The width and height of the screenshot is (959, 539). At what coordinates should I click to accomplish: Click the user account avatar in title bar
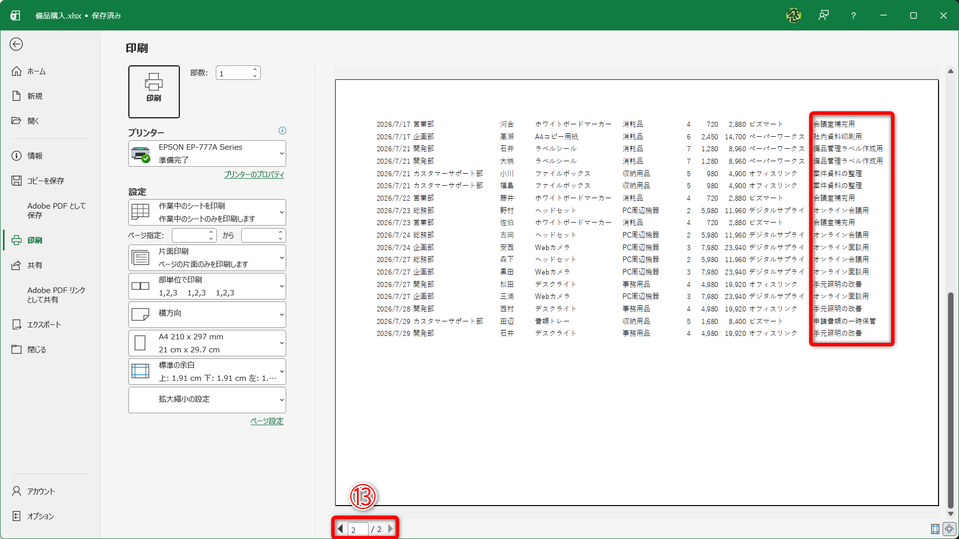click(793, 15)
